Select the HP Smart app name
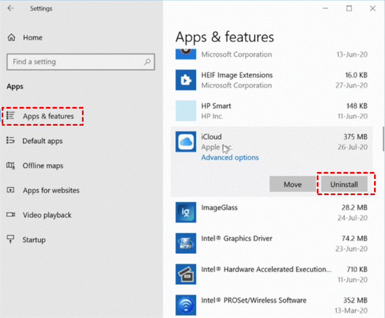 (x=216, y=106)
